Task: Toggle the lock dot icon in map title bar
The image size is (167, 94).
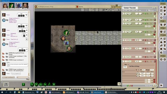Action: (x=115, y=7)
